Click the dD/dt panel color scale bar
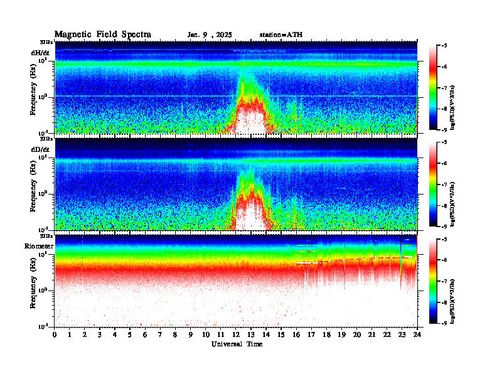Viewport: 497px width, 384px height. [x=433, y=184]
